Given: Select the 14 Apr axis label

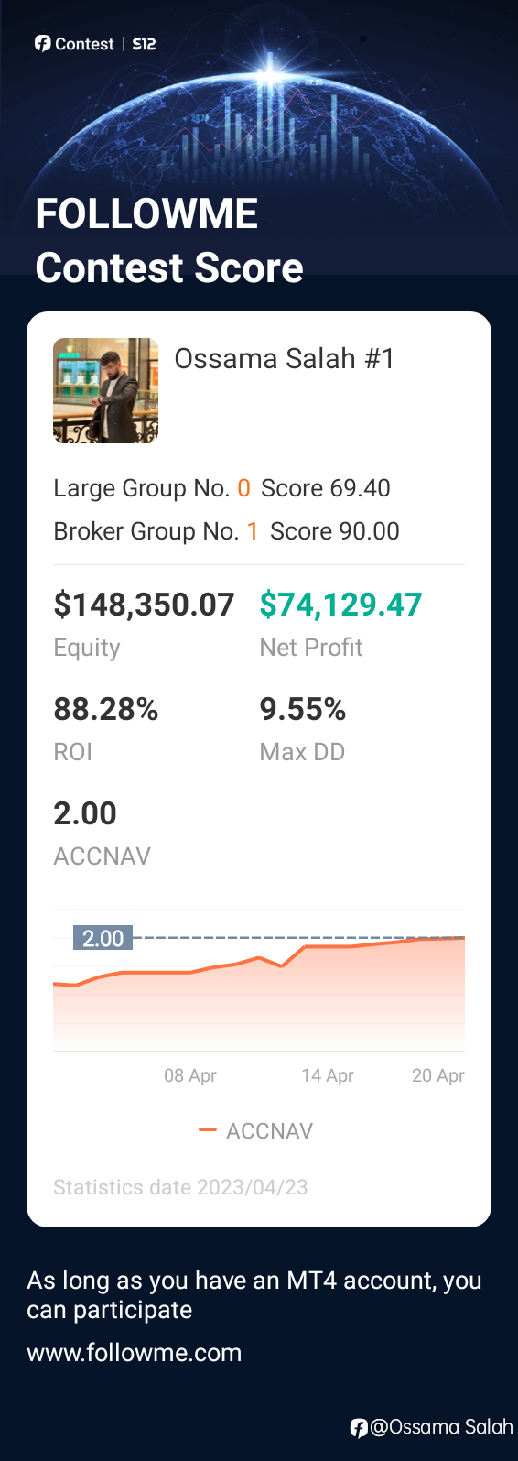Looking at the screenshot, I should coord(328,1075).
